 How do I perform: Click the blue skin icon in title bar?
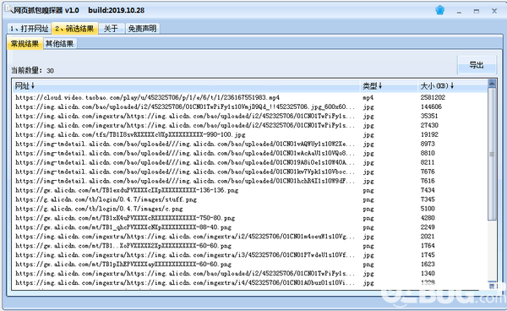(x=439, y=10)
